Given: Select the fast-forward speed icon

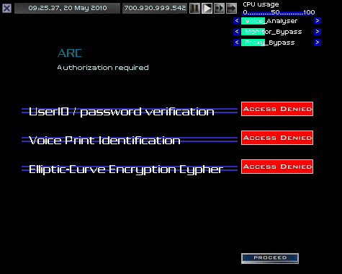Looking at the screenshot, I should (219, 8).
